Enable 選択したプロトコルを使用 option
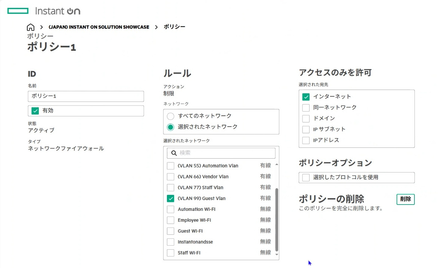 [x=306, y=178]
